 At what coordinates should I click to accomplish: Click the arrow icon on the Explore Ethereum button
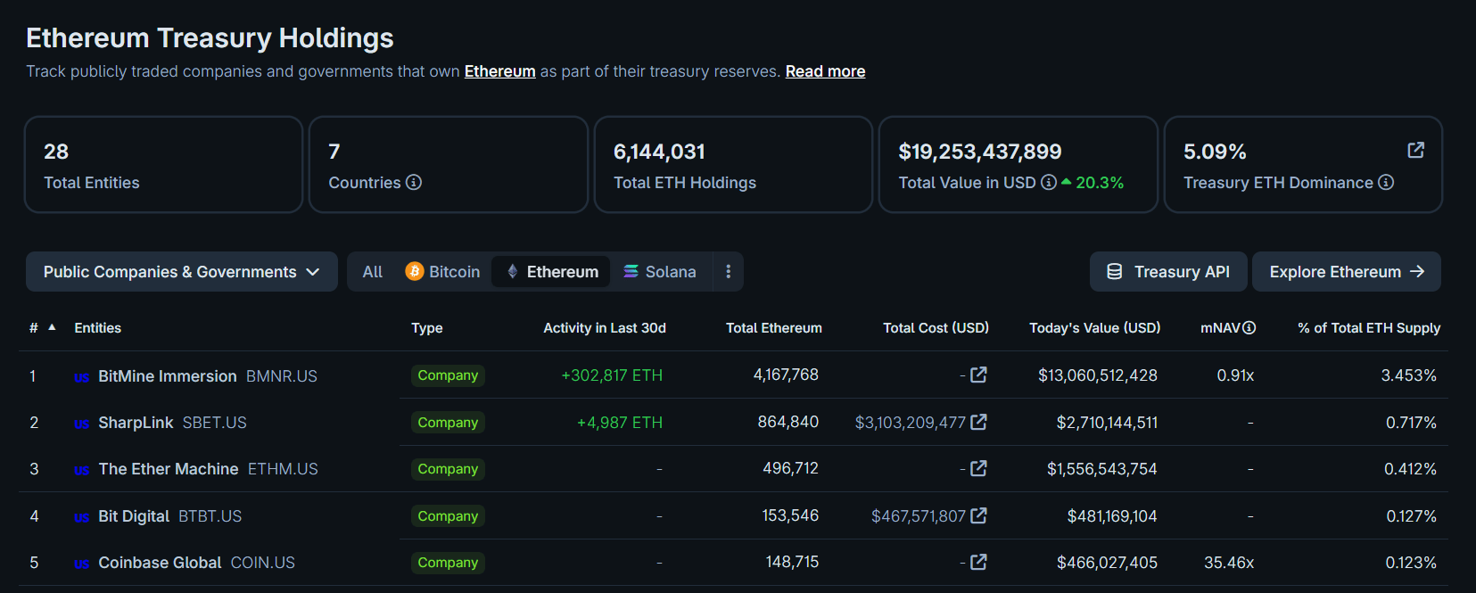tap(1417, 271)
